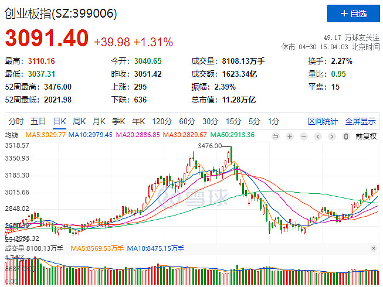The image size is (383, 287).
Task: Click the 2848.02 price axis label
Action: click(17, 209)
